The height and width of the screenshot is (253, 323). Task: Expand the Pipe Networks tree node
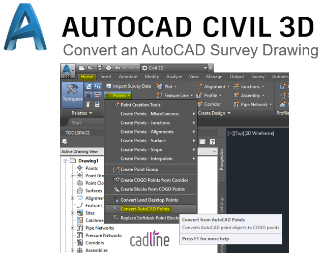point(72,228)
